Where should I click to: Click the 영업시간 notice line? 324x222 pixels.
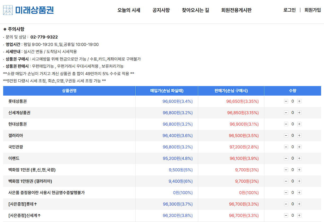tap(51, 44)
